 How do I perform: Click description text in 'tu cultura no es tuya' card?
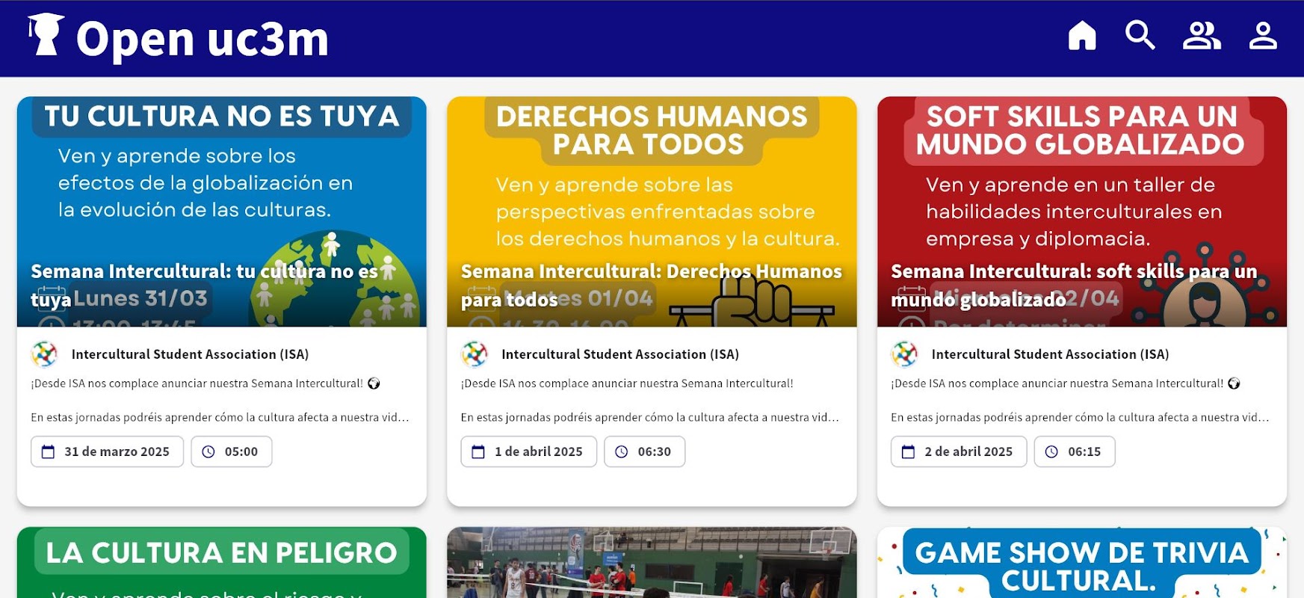point(220,401)
